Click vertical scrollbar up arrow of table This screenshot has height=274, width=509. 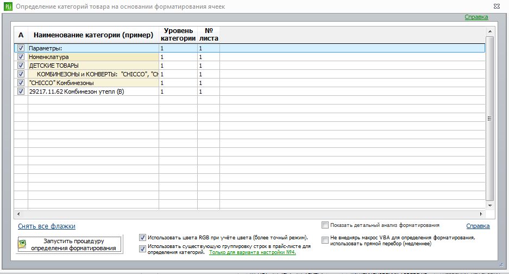pos(490,31)
